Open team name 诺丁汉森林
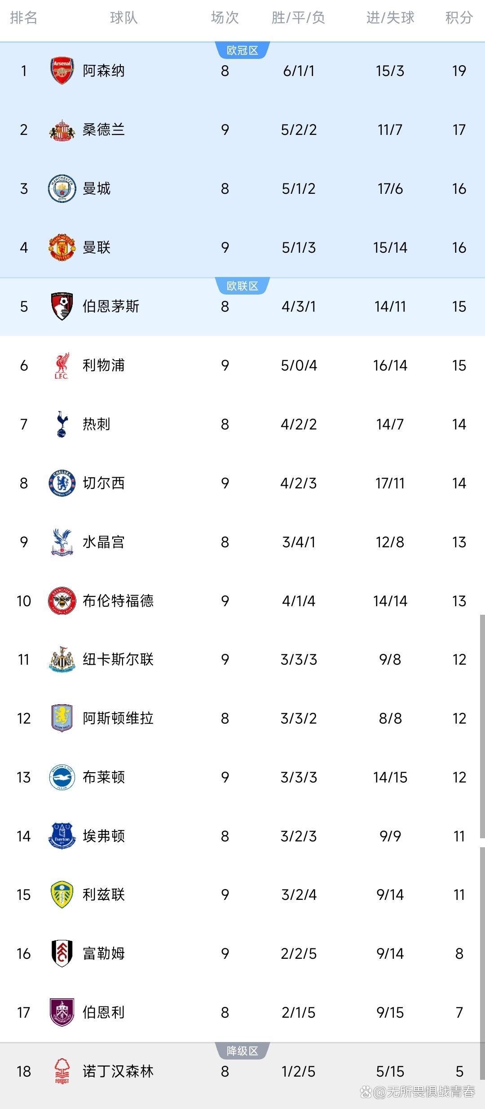 click(118, 1071)
